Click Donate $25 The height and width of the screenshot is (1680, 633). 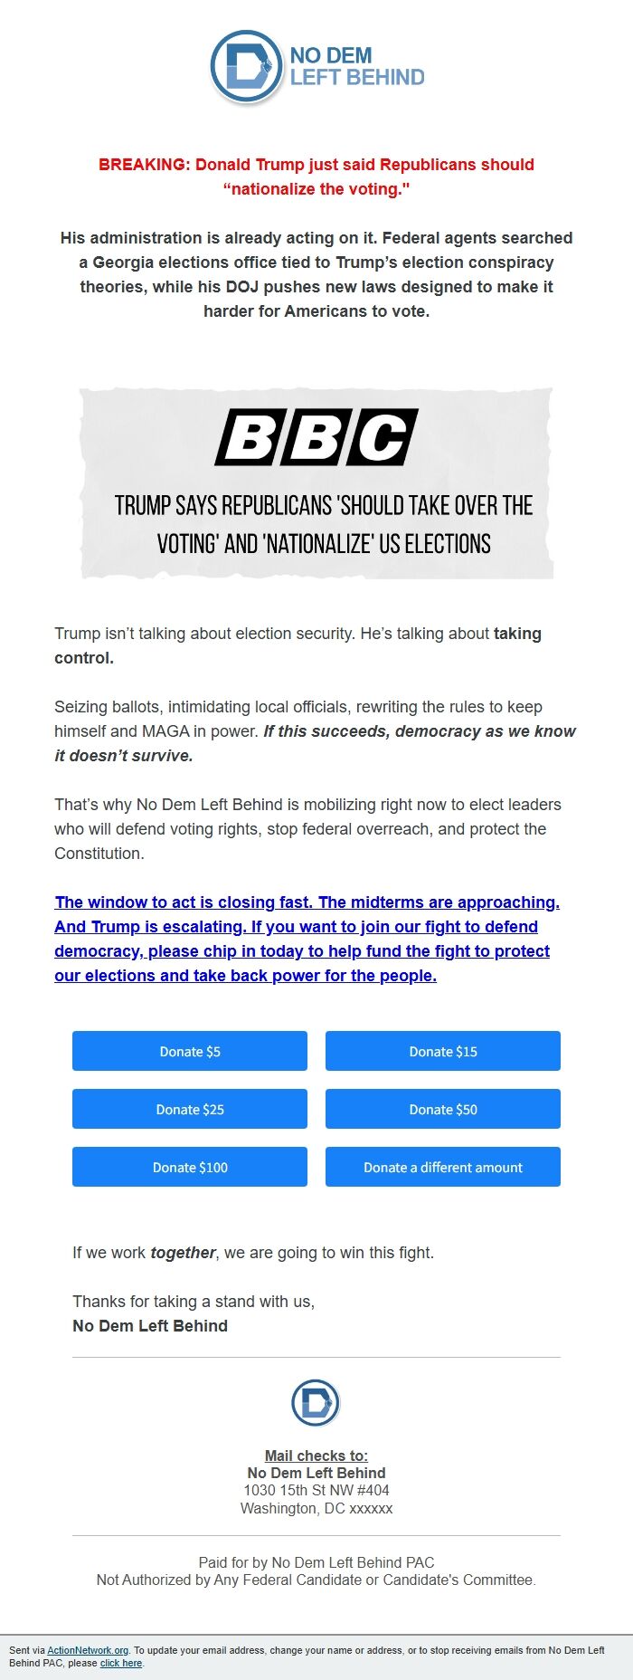[189, 1109]
